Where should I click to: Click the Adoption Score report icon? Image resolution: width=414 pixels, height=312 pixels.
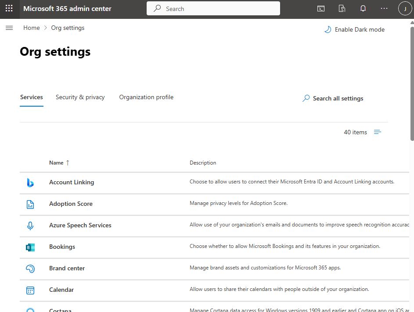click(30, 204)
